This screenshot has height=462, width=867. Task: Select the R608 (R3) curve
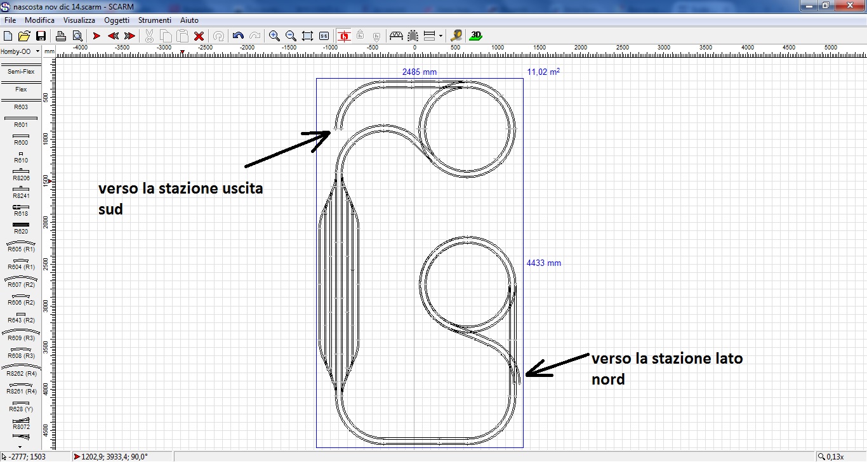point(21,353)
